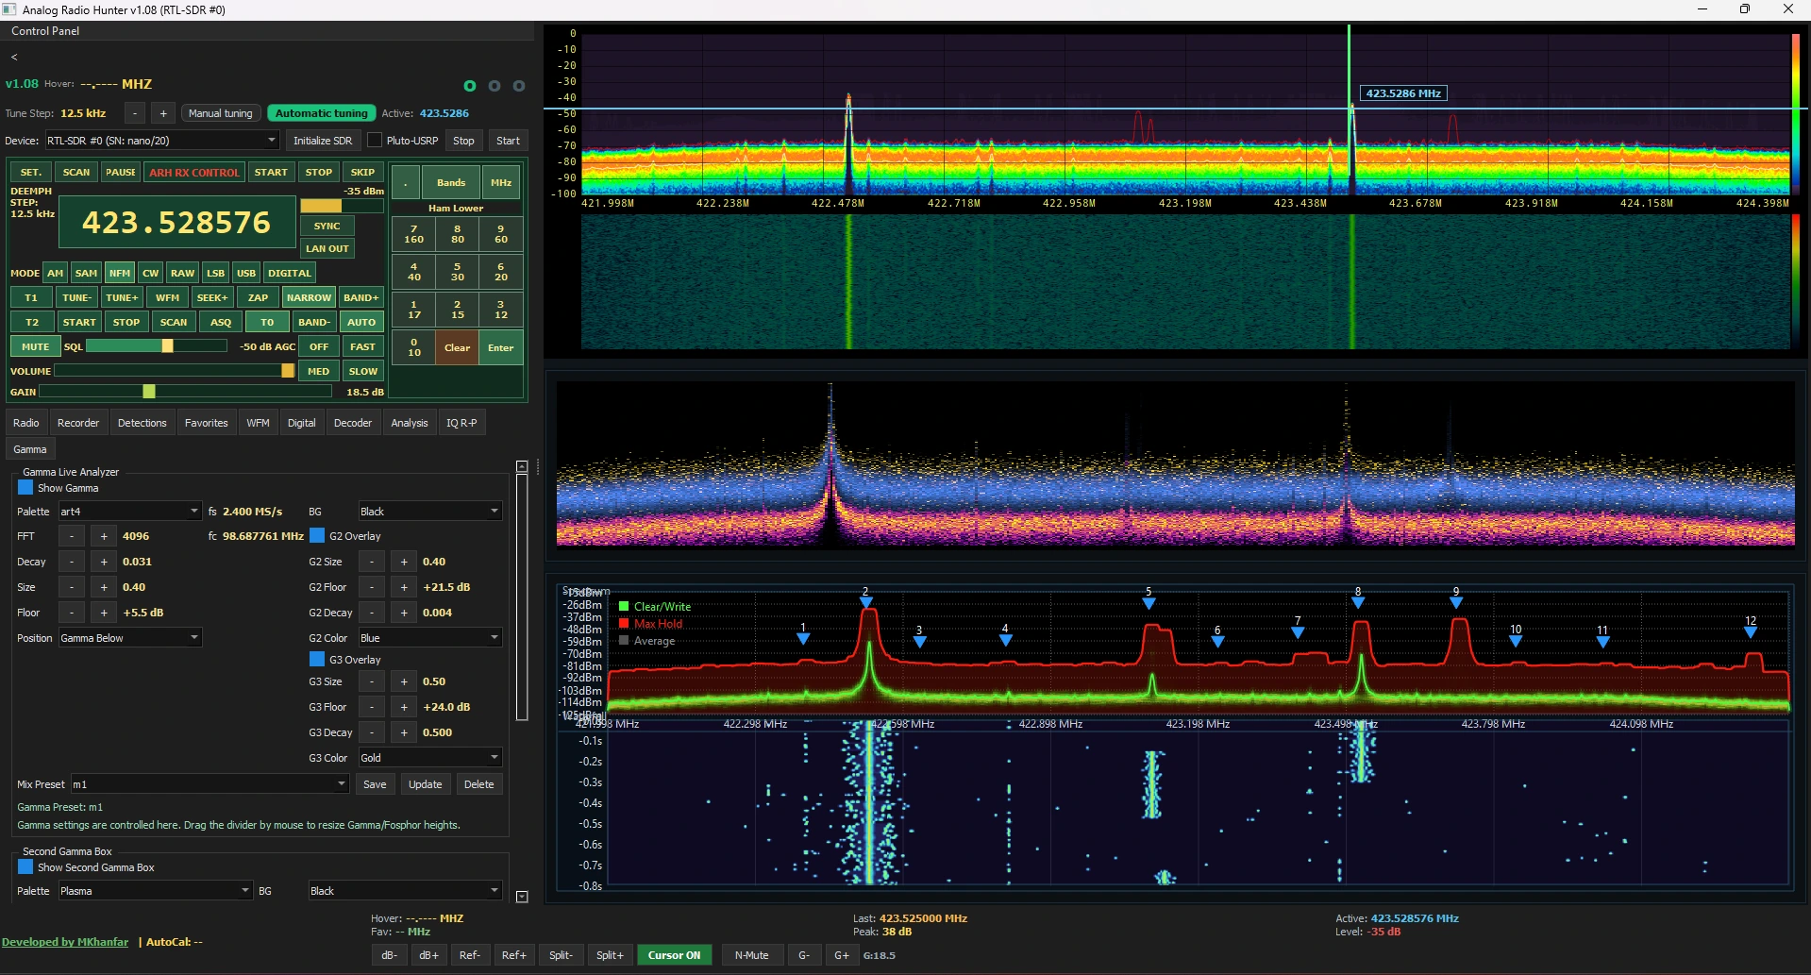The width and height of the screenshot is (1811, 975).
Task: Open the art4 Palette dropdown
Action: pyautogui.click(x=129, y=511)
